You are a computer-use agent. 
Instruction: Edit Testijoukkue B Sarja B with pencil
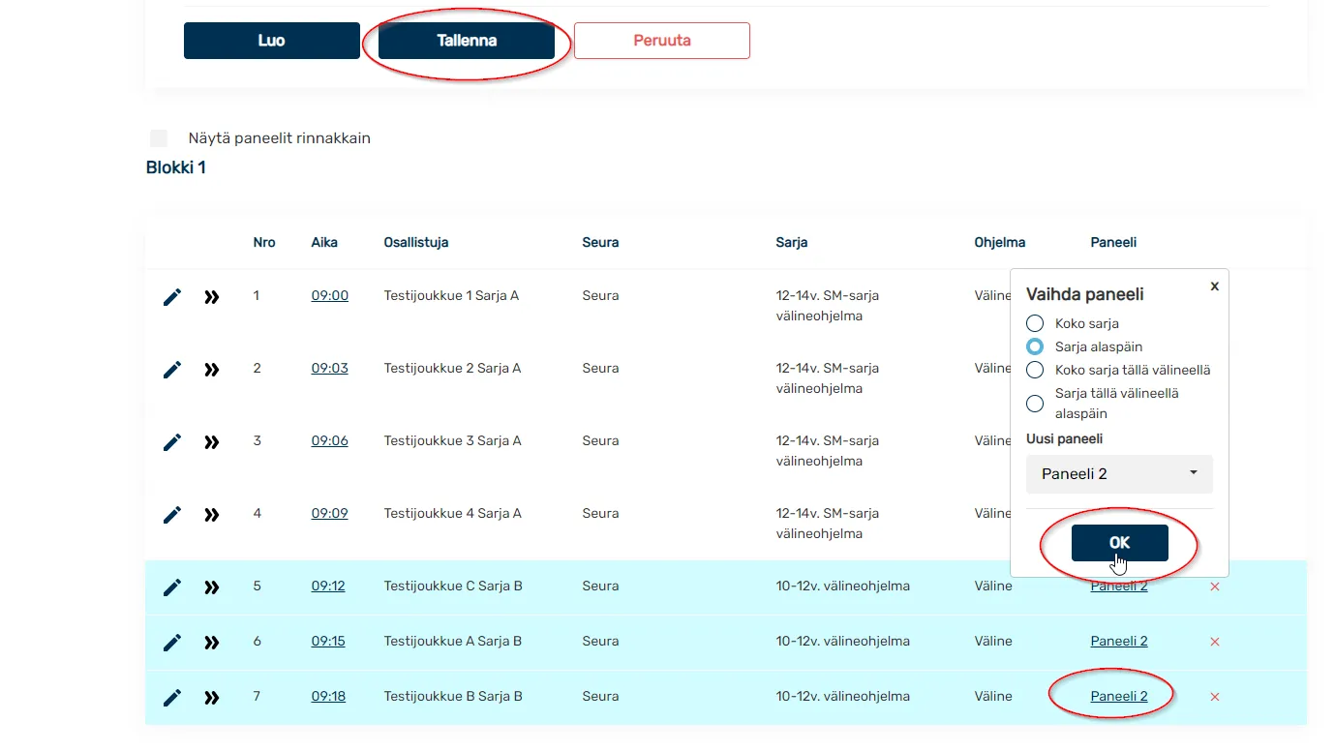pyautogui.click(x=172, y=697)
